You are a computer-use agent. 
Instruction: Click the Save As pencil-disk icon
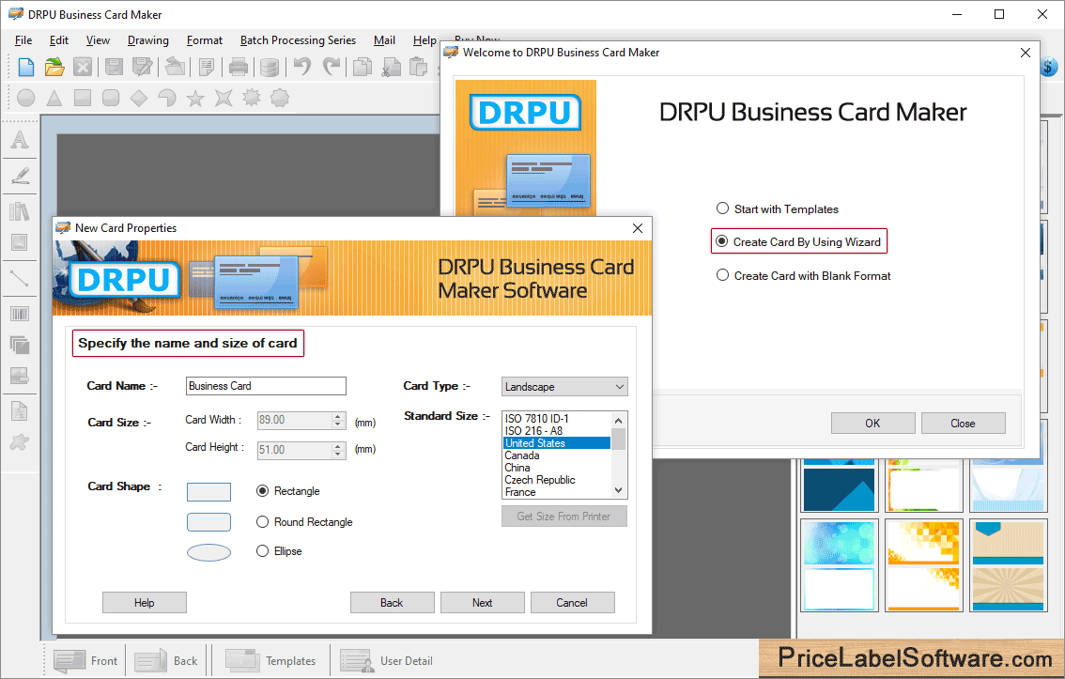click(143, 67)
